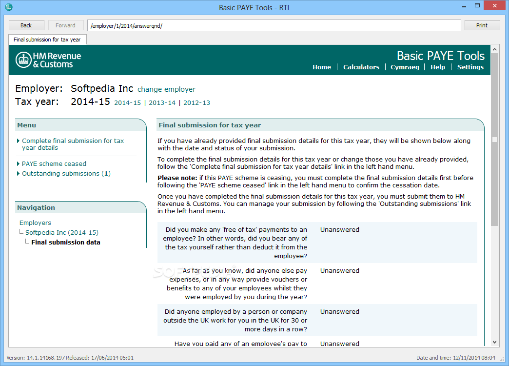The height and width of the screenshot is (366, 509).
Task: Click the Basic PAYE Tools app icon in title bar
Action: point(9,7)
